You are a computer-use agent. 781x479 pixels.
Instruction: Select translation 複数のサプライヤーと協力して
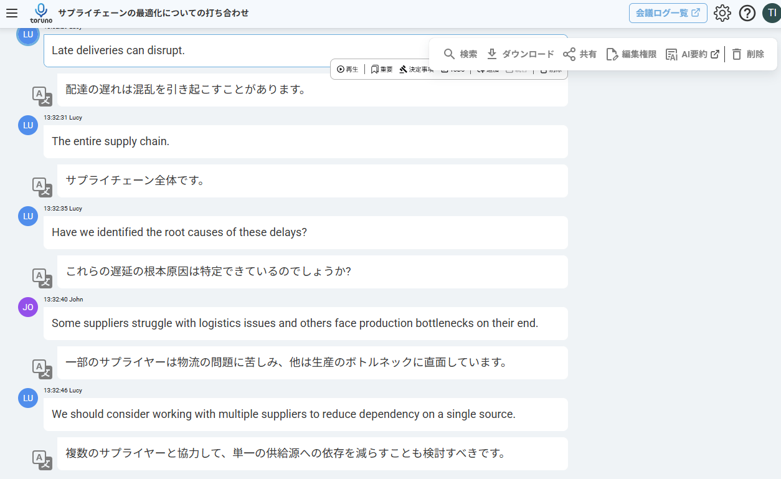pos(313,453)
